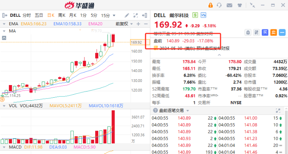This screenshot has height=154, width=288.
Task: Switch to 五日 five-day chart tab
Action: coord(39,15)
